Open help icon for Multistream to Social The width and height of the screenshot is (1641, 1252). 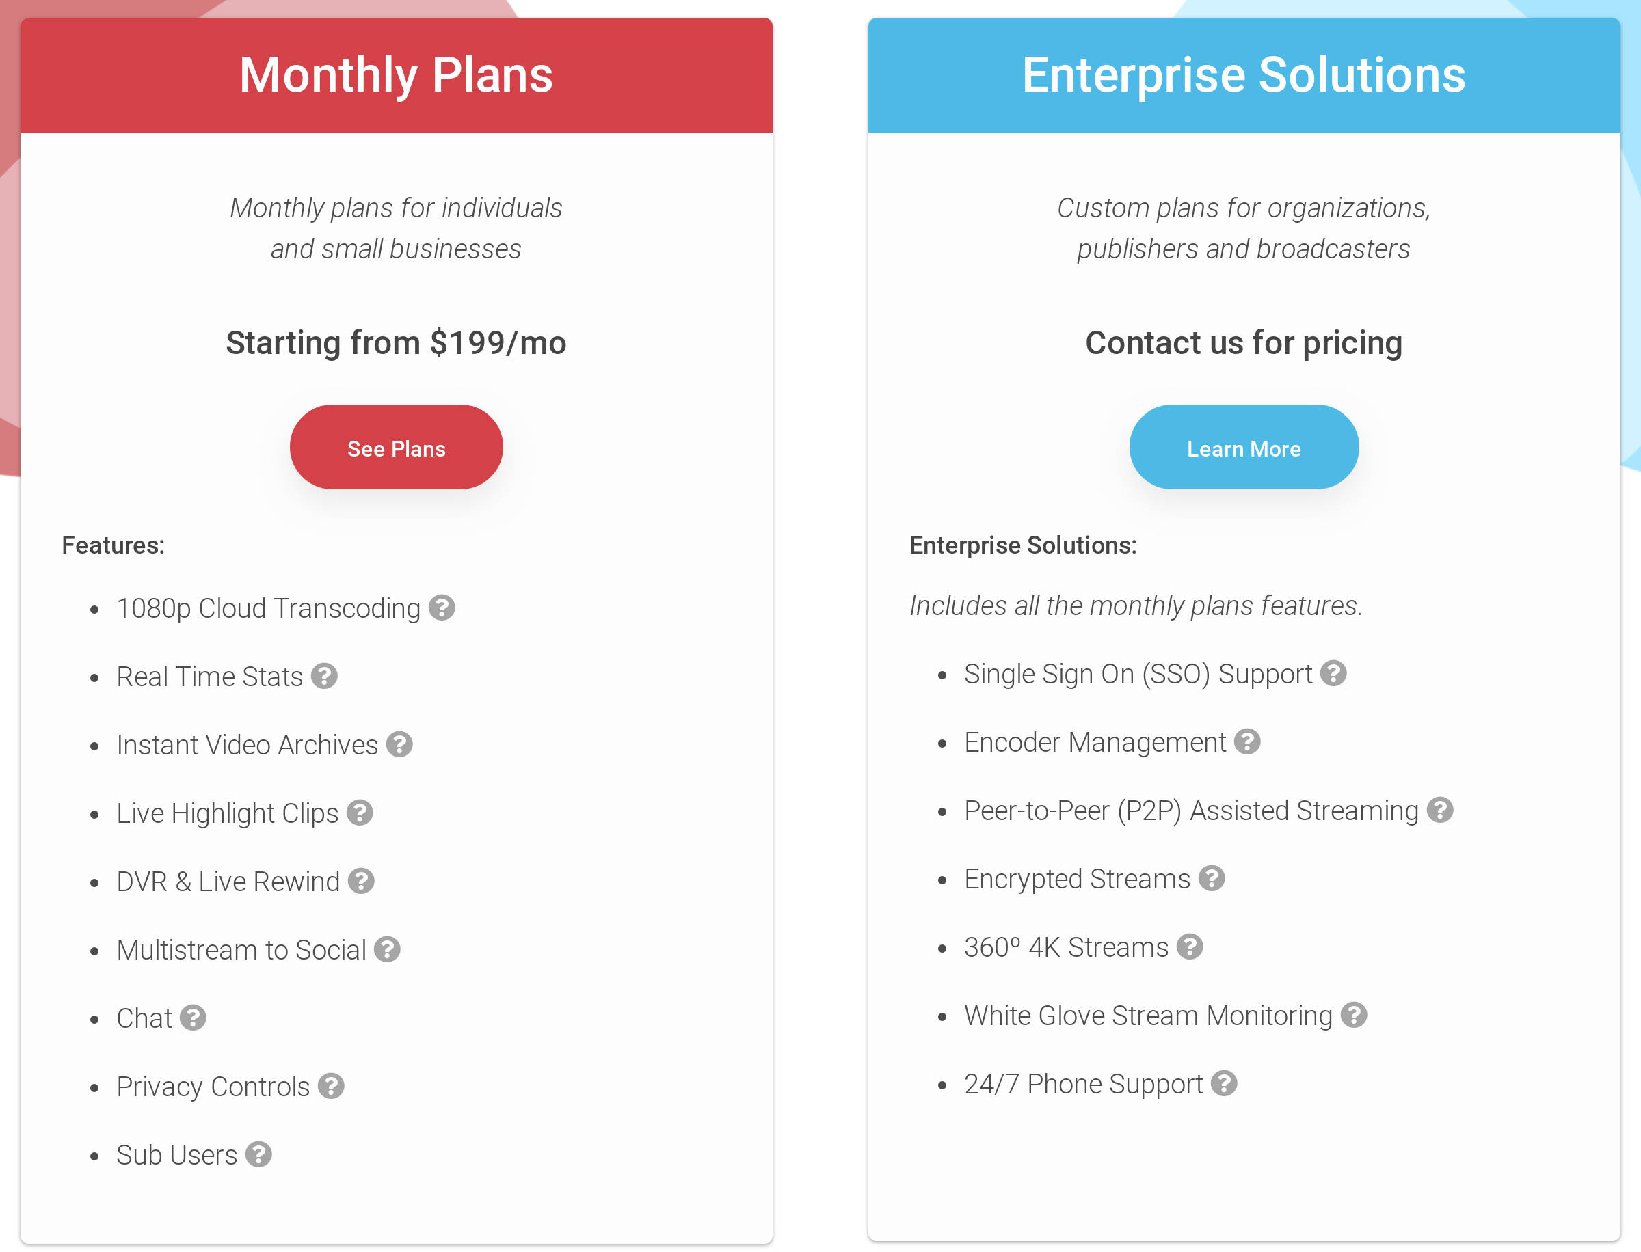[x=388, y=949]
